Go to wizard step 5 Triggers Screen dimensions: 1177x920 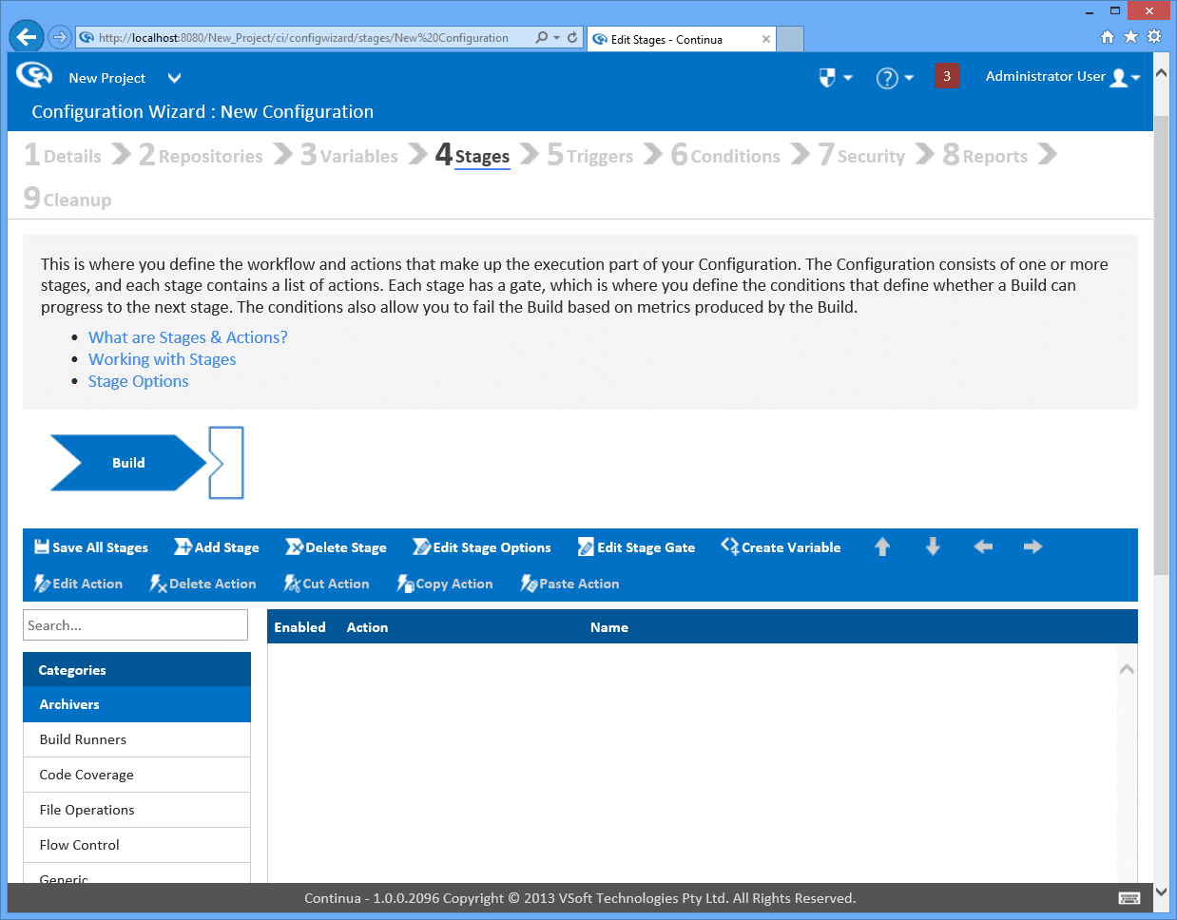click(589, 155)
